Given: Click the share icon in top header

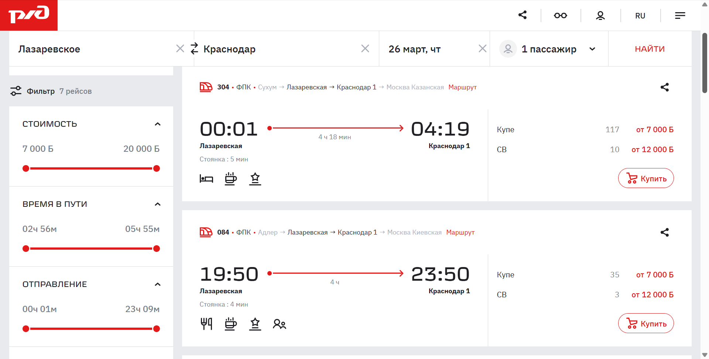Looking at the screenshot, I should pos(523,15).
